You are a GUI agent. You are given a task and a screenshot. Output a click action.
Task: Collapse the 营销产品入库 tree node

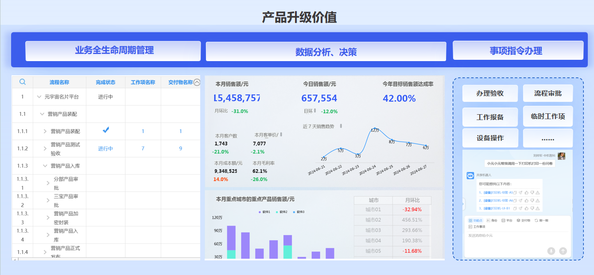[45, 166]
